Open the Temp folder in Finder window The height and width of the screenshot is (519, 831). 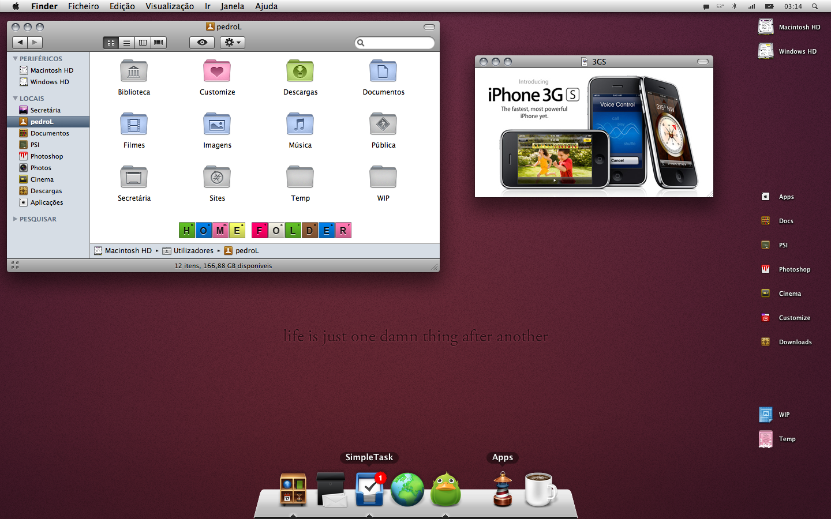pyautogui.click(x=300, y=178)
